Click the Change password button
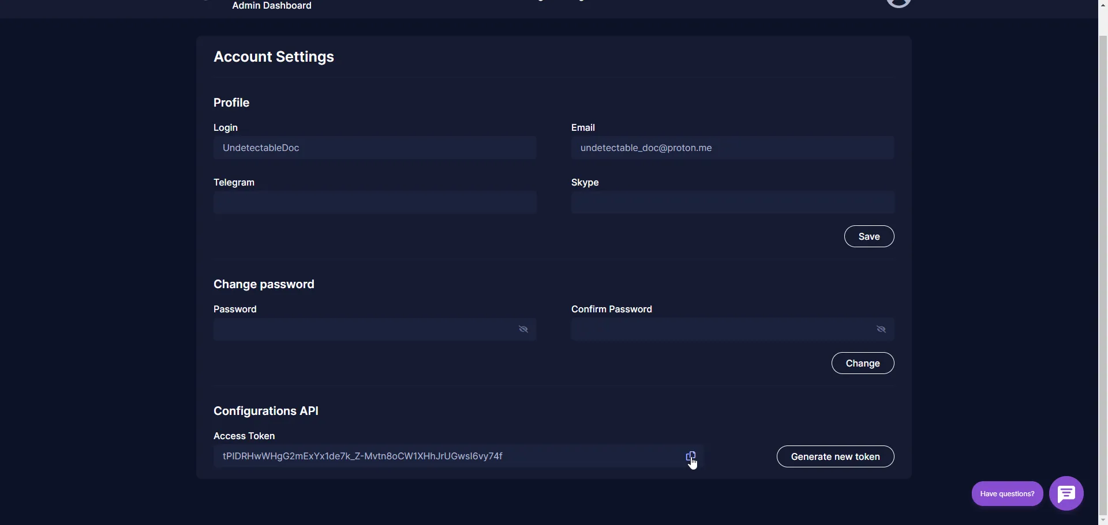 click(862, 363)
